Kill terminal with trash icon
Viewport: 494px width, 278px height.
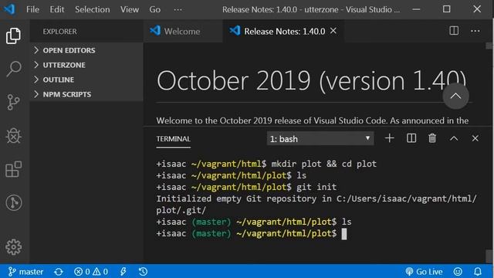point(432,138)
